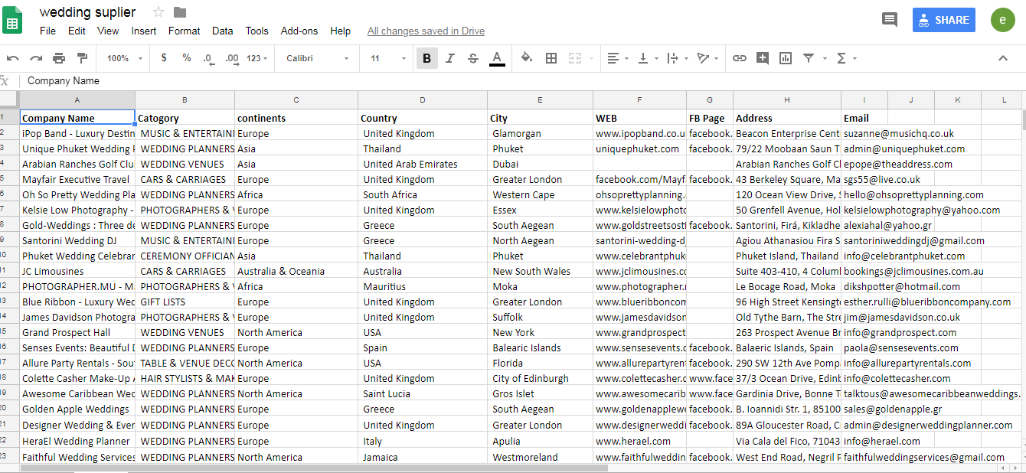Click All changes saved in Drive link
This screenshot has width=1026, height=473.
426,31
